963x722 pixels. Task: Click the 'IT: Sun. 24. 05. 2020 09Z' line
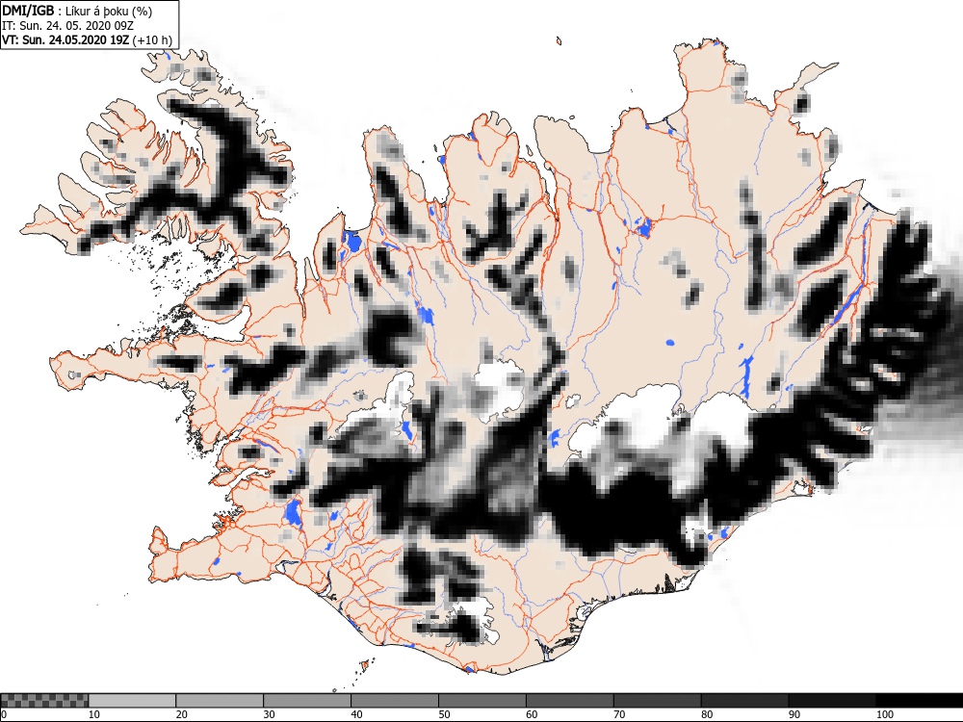67,26
